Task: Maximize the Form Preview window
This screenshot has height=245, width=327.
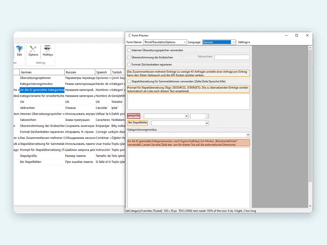Action: point(297,36)
